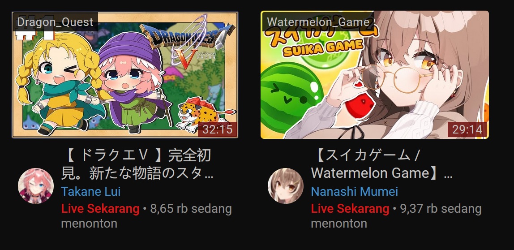Open Takane Lui's round channel avatar
514x250 pixels.
(36, 185)
